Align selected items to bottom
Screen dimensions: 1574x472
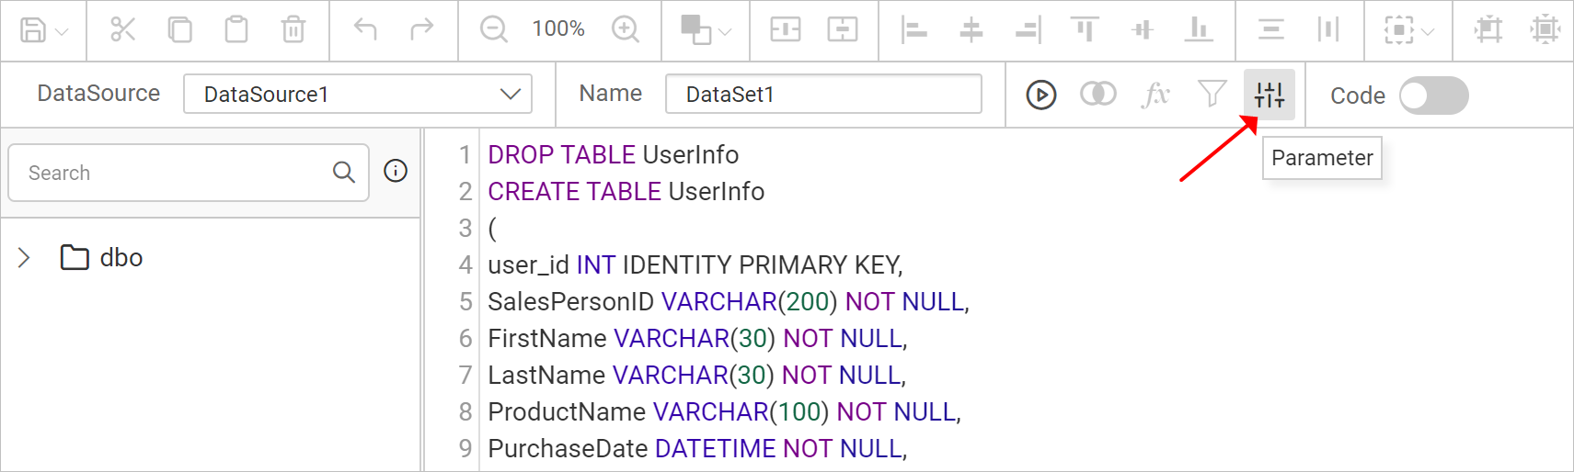(x=1199, y=29)
